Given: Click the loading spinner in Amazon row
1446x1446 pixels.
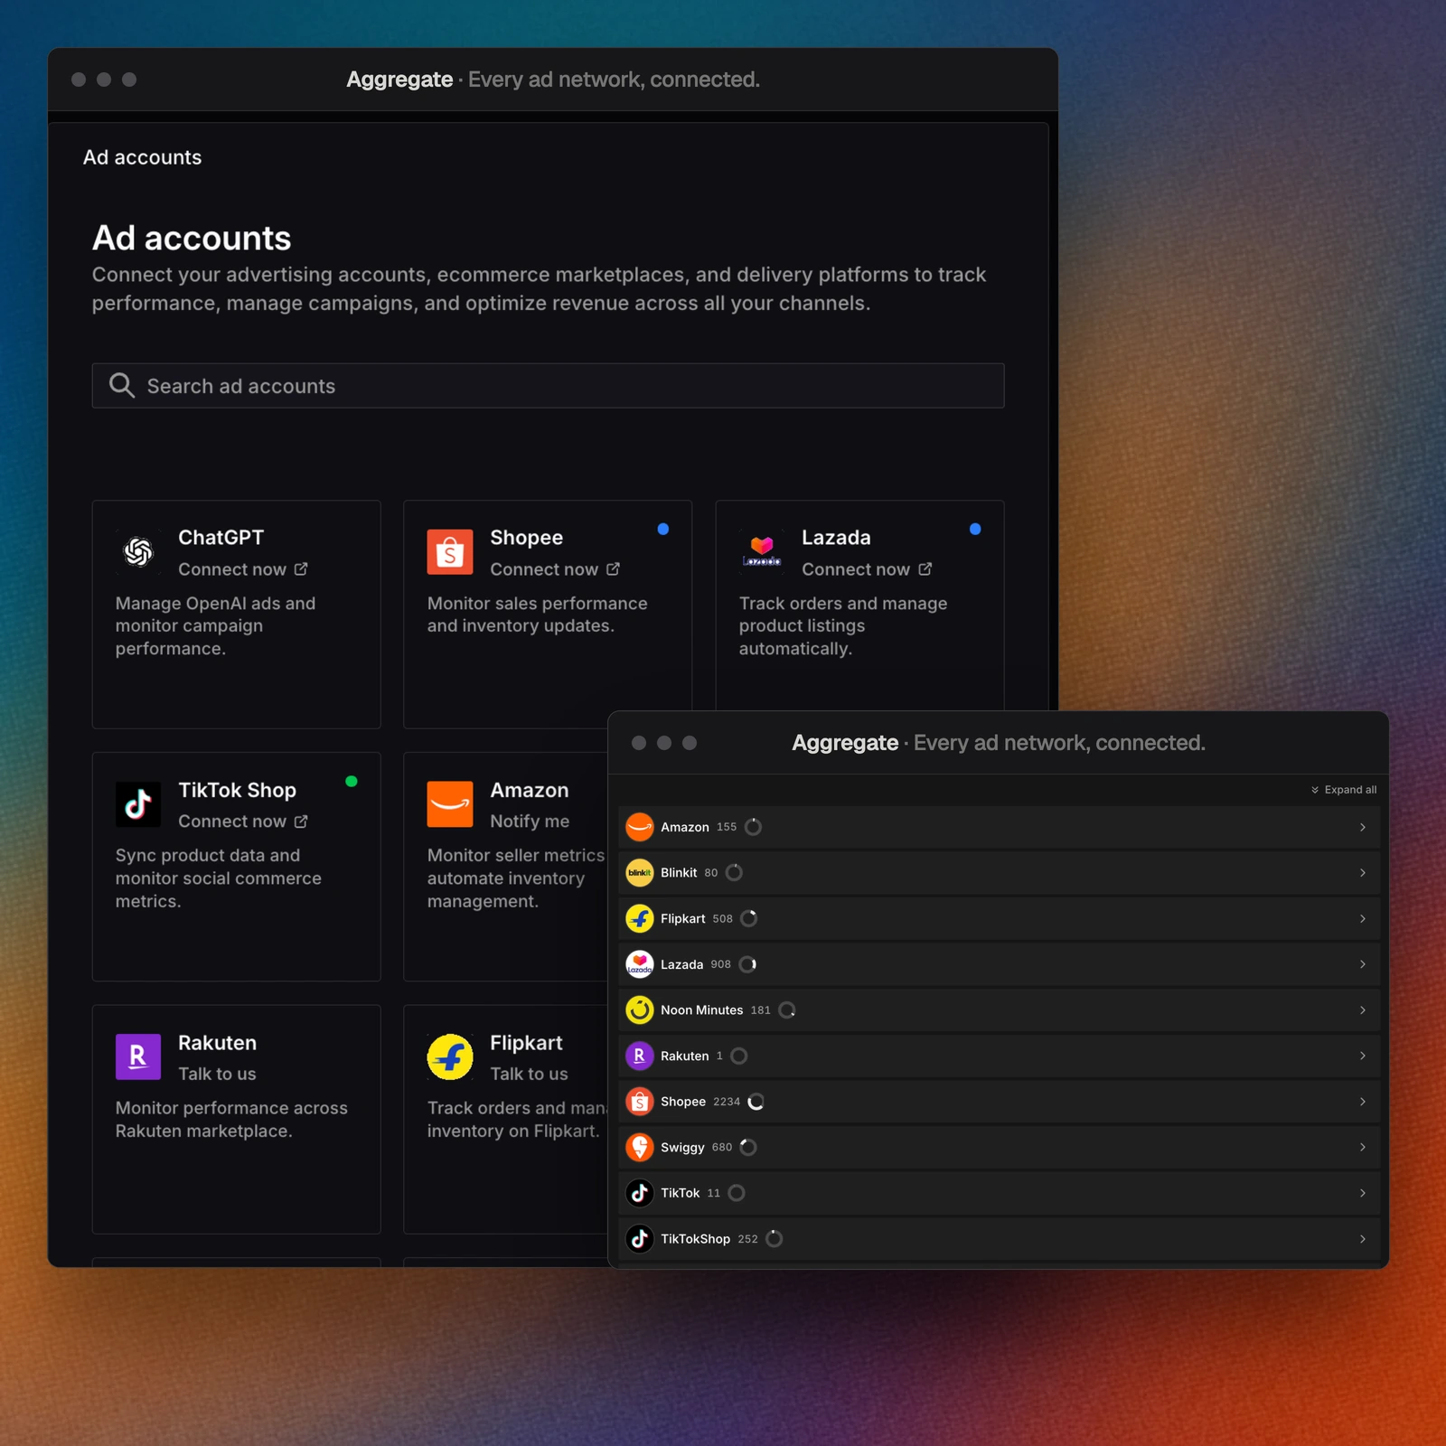Looking at the screenshot, I should 753,827.
